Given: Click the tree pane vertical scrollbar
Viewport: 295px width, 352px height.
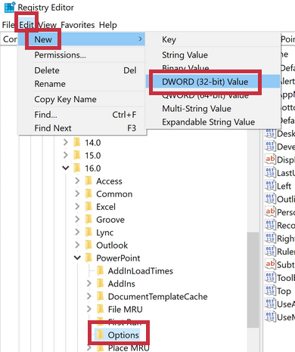Looking at the screenshot, I should [x=253, y=279].
